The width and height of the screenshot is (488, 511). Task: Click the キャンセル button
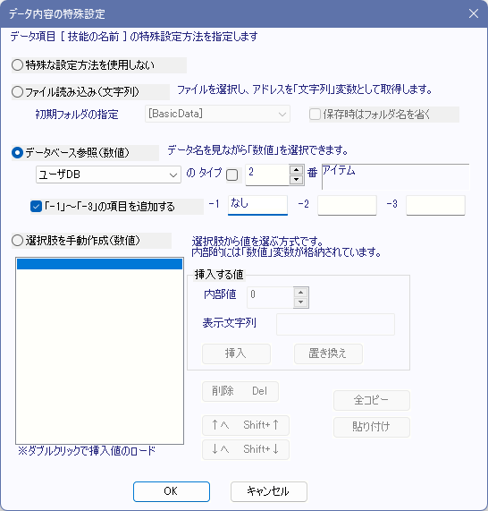(269, 491)
